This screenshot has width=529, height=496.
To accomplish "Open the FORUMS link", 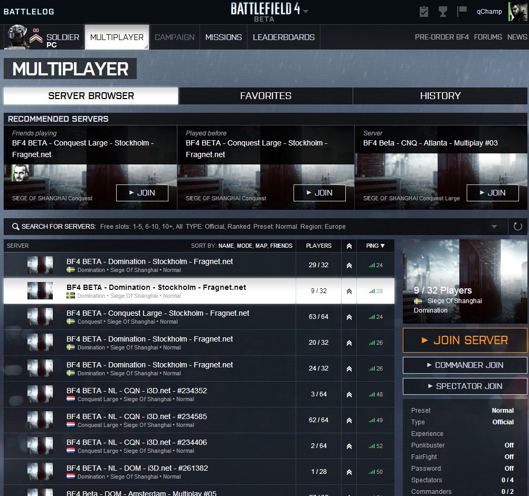I will [x=488, y=37].
